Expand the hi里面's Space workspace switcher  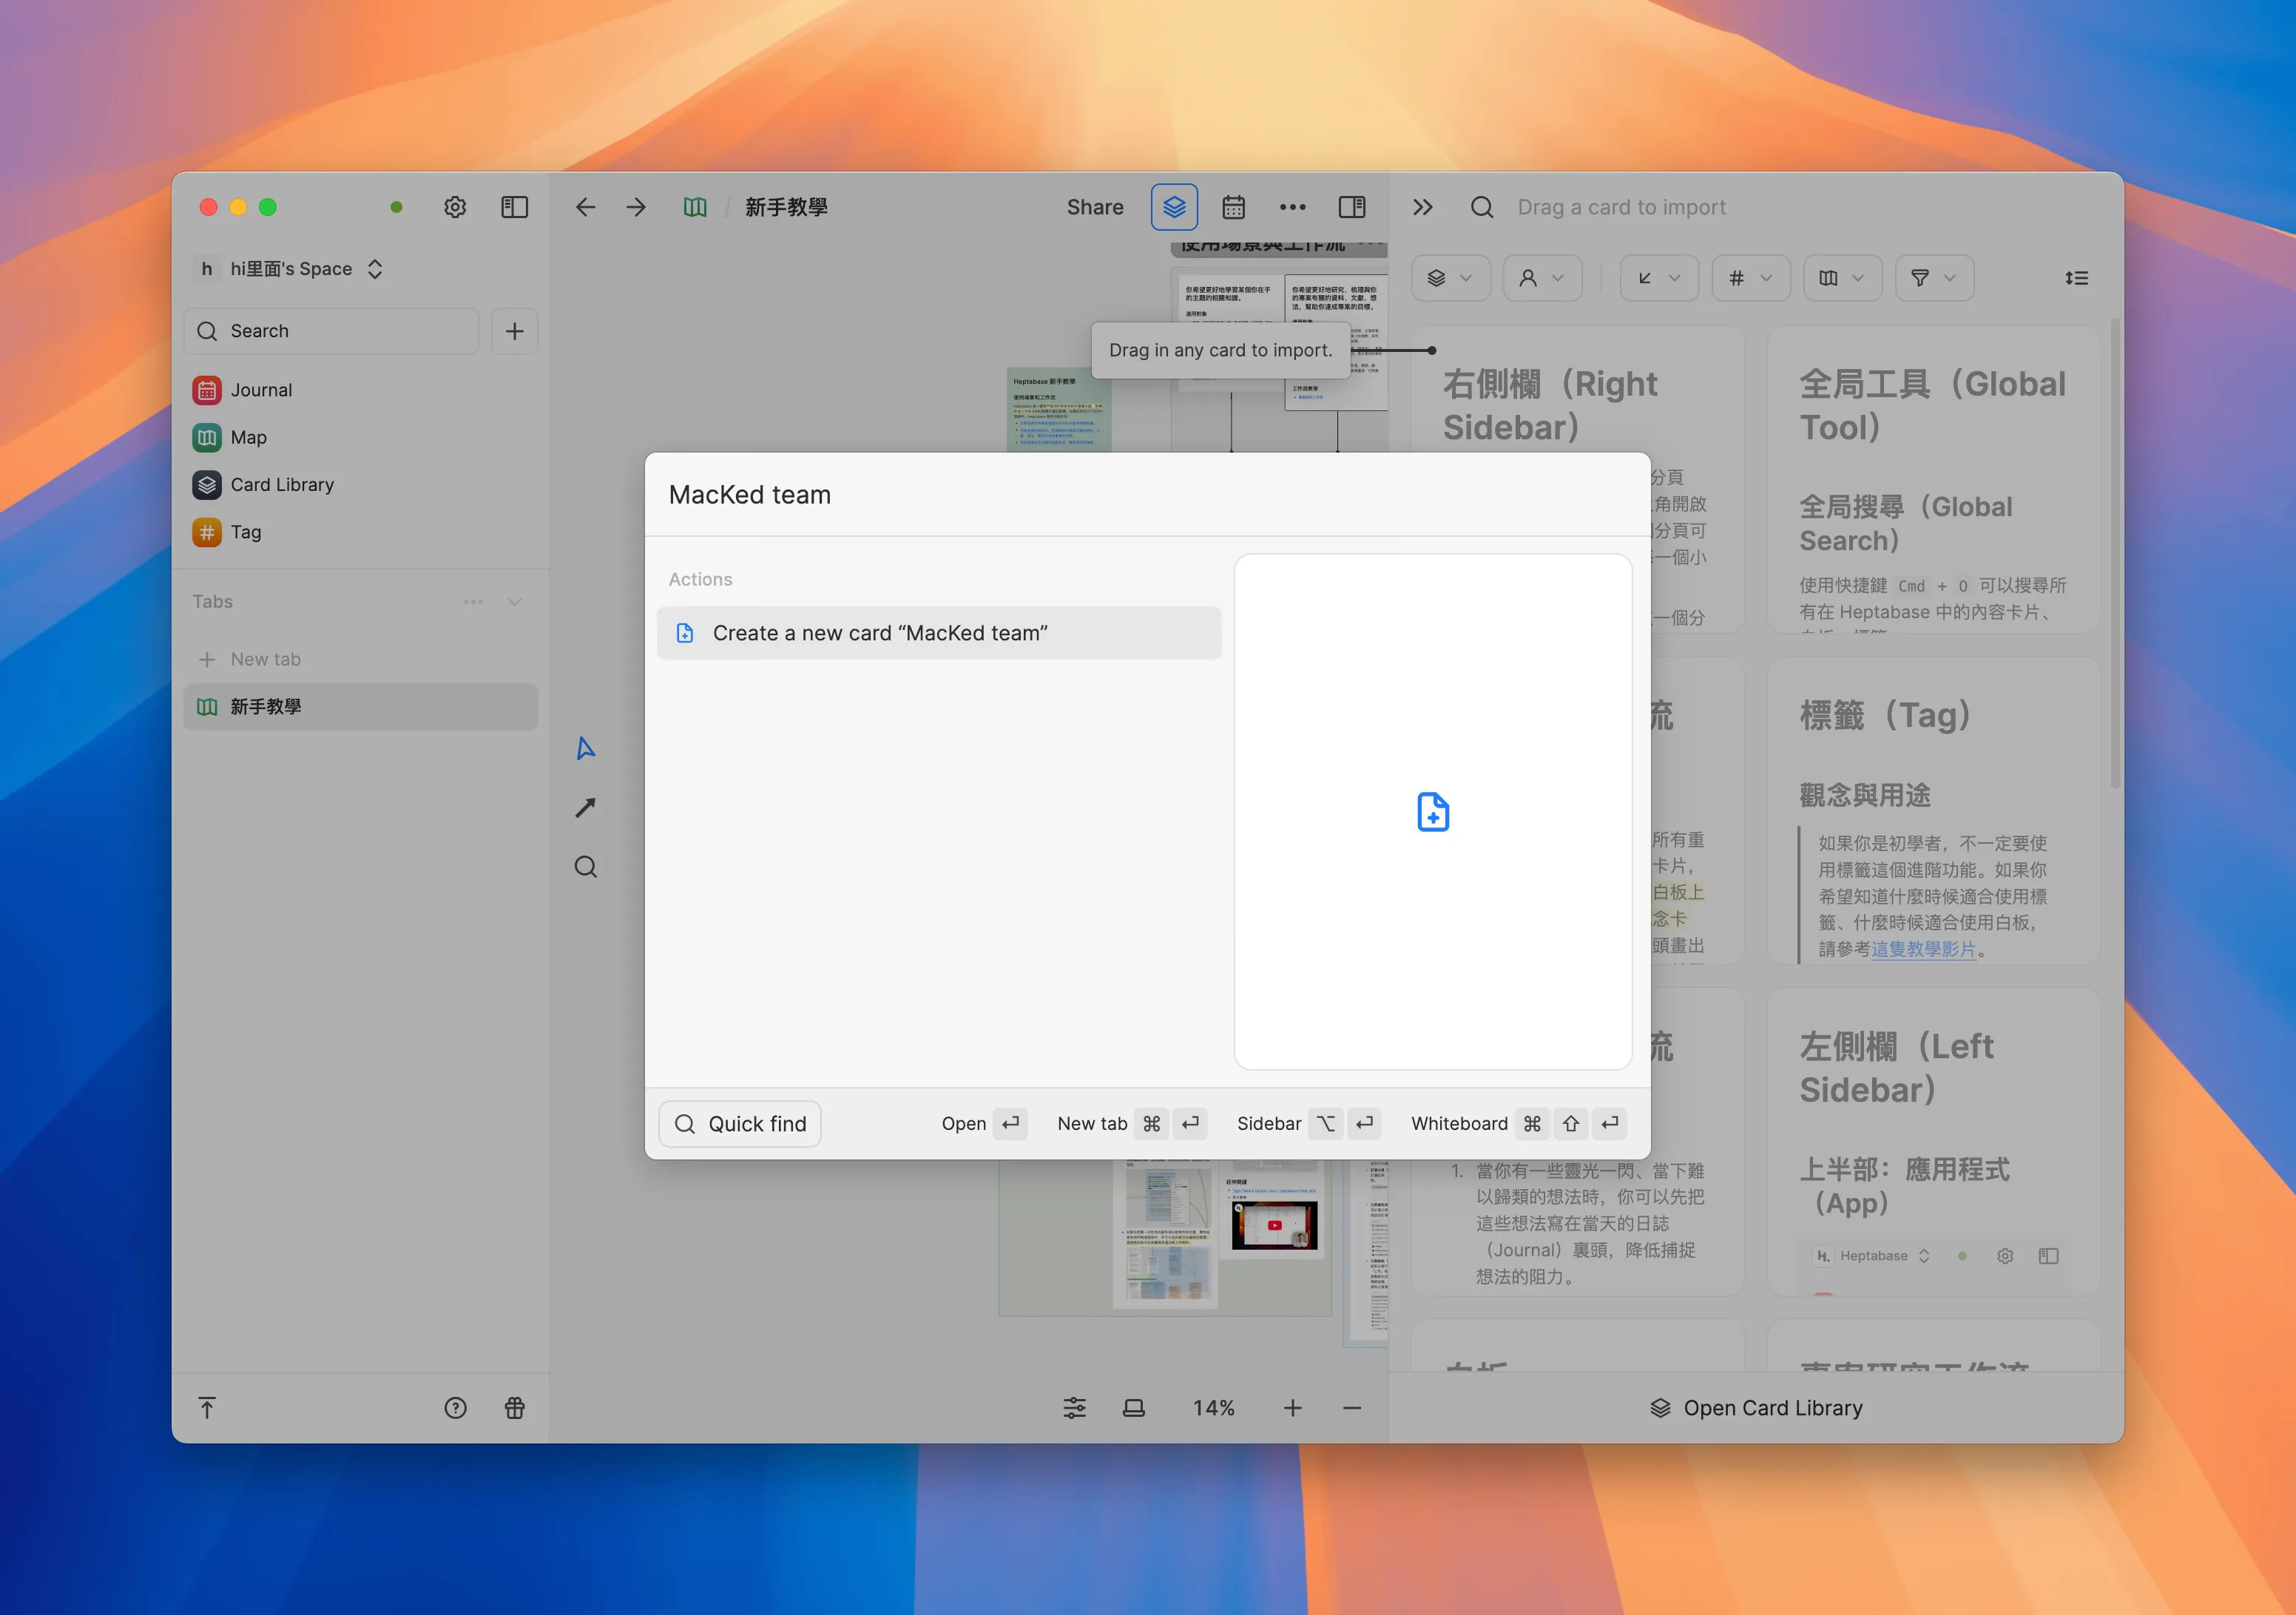coord(291,269)
